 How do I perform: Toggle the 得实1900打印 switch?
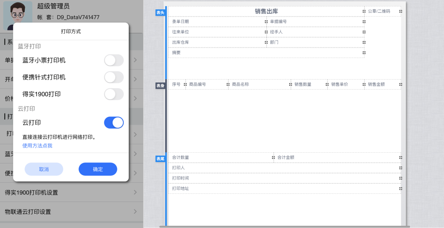114,94
